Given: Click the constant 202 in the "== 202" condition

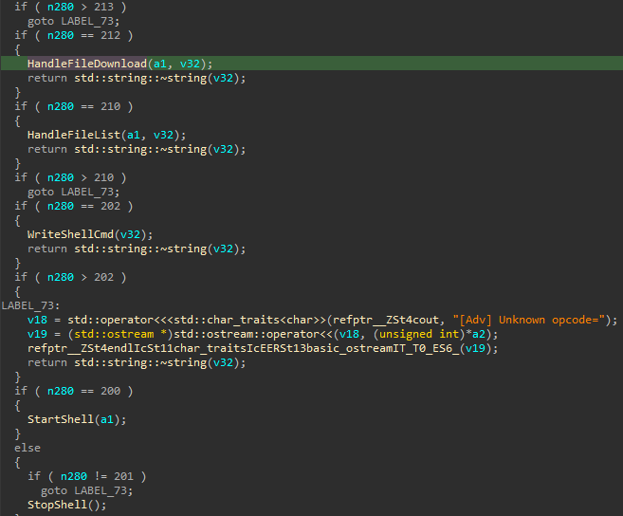Looking at the screenshot, I should click(x=110, y=206).
